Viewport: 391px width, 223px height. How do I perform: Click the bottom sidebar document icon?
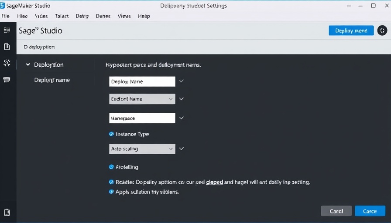(x=7, y=212)
